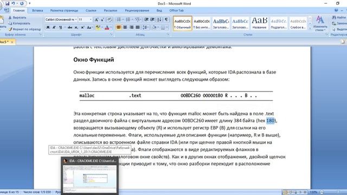Image resolution: width=347 pixels, height=195 pixels.
Task: Open paragraph shading fill color
Action: coord(154,28)
